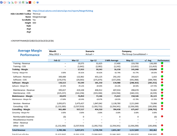Click the 3 Mth Average column header
The height and width of the screenshot is (136, 177).
[111, 61]
